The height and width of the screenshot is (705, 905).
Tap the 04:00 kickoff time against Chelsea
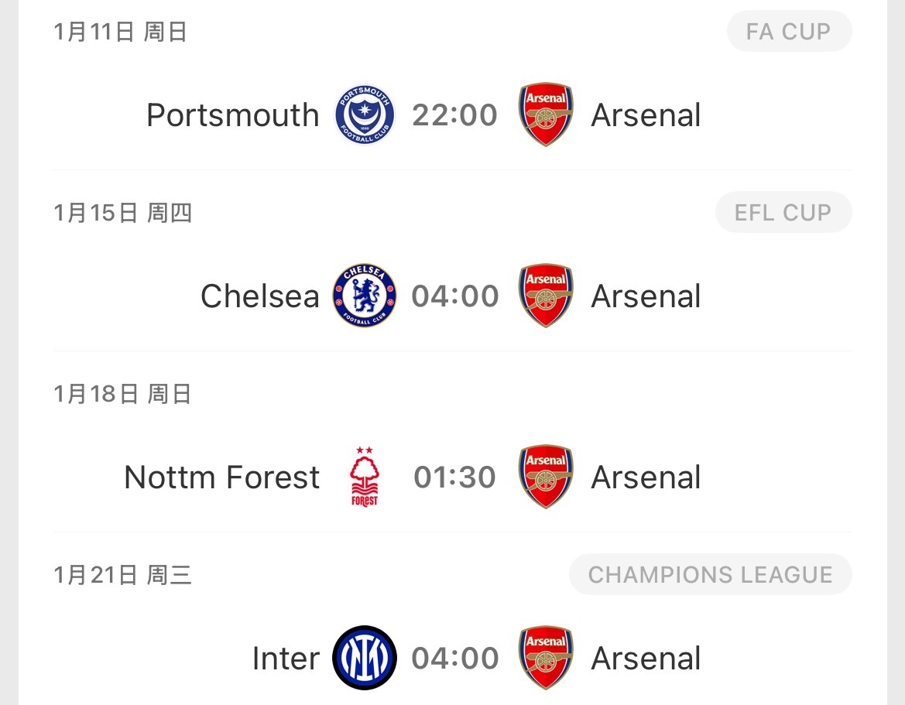[454, 296]
